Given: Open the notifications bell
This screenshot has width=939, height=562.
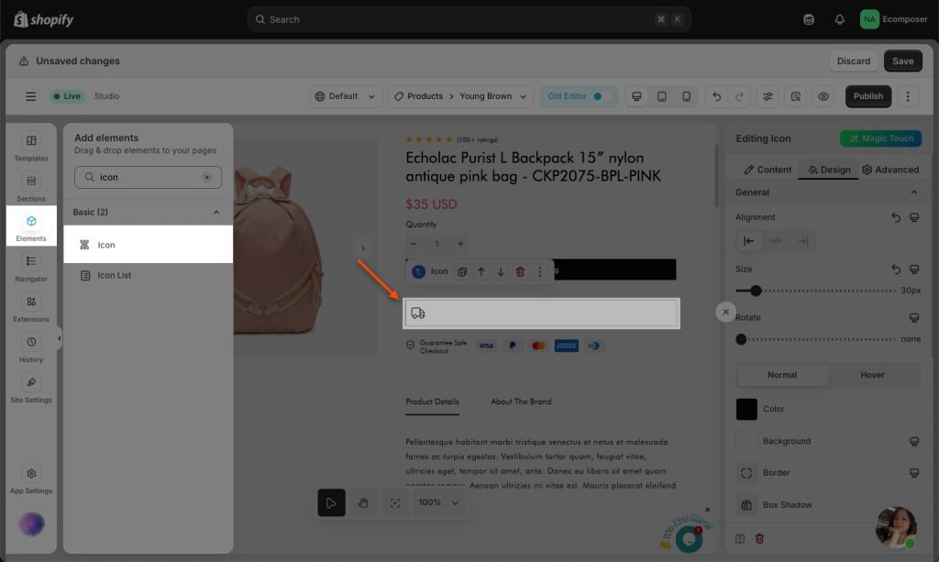Looking at the screenshot, I should coord(839,19).
